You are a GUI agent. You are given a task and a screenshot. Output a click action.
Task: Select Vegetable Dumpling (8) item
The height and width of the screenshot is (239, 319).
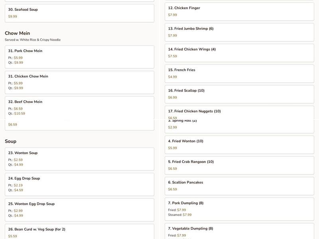[x=239, y=232]
